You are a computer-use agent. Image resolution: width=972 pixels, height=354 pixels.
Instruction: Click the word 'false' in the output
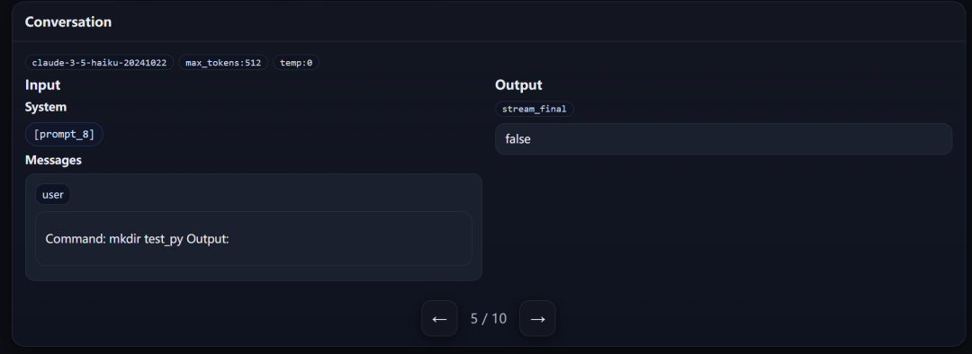point(517,139)
